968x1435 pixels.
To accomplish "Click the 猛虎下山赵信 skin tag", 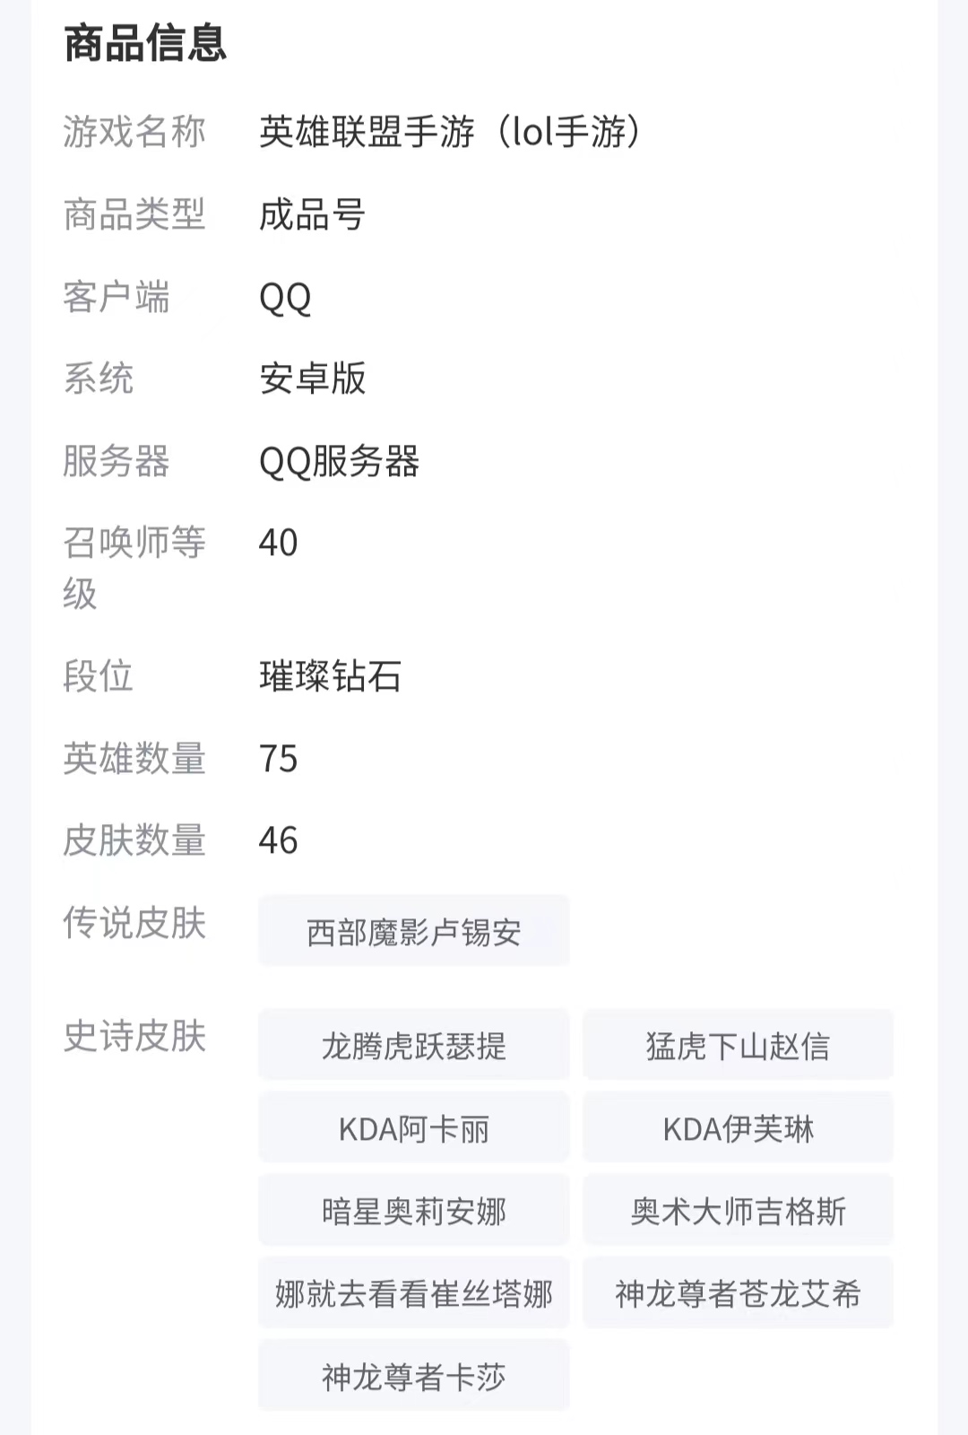I will [738, 1046].
